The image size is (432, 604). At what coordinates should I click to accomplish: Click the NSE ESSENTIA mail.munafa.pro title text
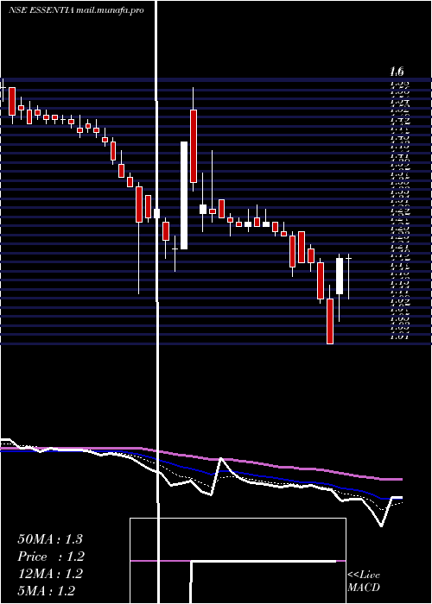76,10
